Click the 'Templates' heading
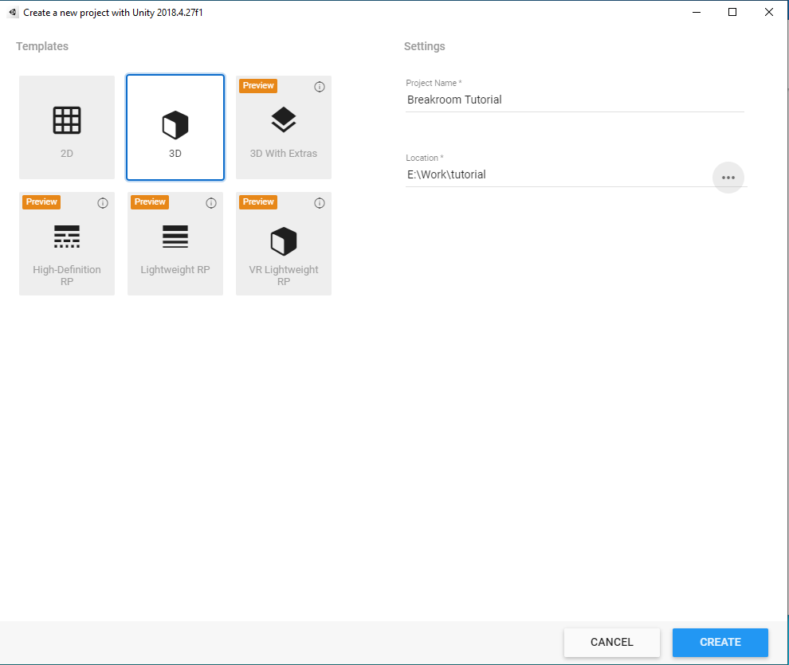 click(x=42, y=46)
